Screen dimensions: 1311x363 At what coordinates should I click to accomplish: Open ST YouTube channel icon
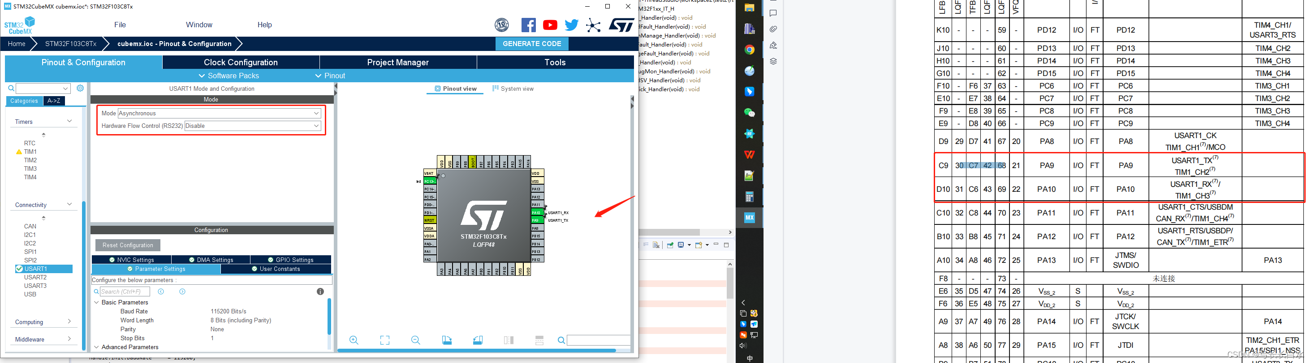[550, 25]
